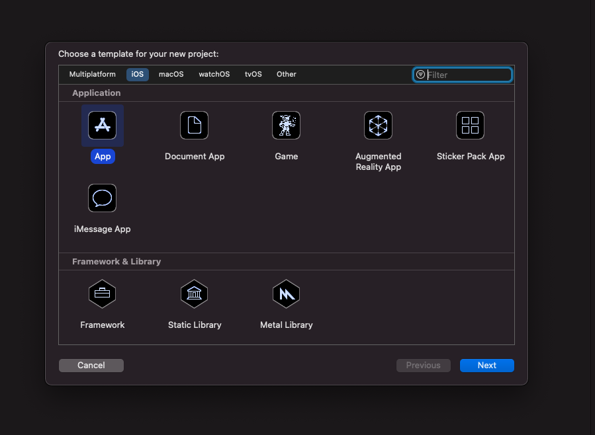Select the iMessage App template icon
The image size is (595, 435).
click(103, 198)
